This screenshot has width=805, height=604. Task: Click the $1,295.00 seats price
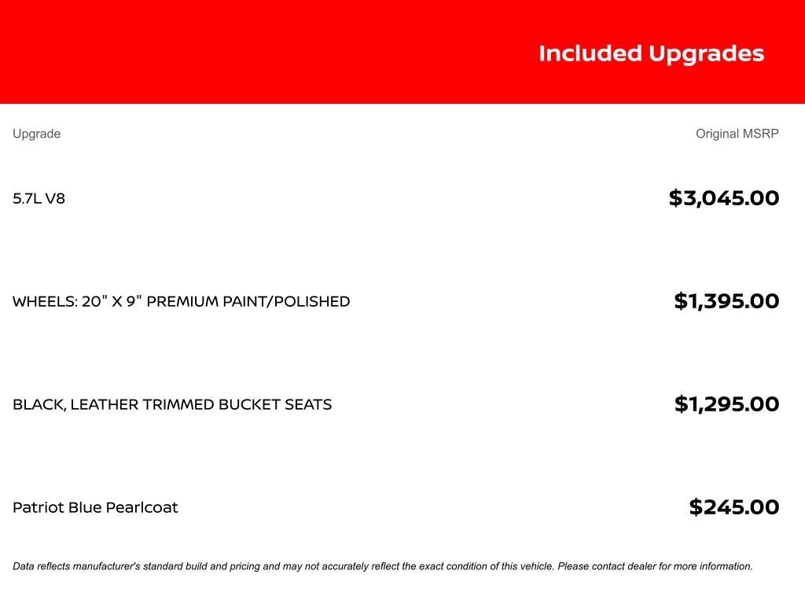point(726,404)
